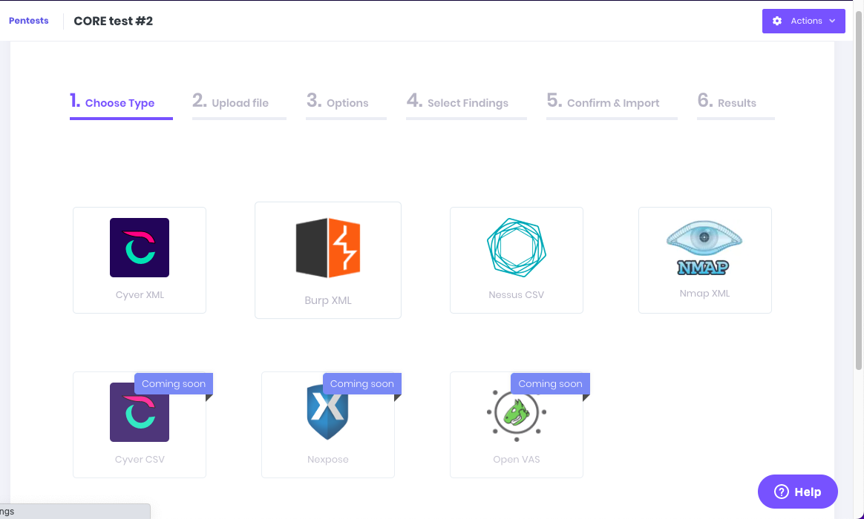This screenshot has width=864, height=519.
Task: Click the Nexpose shield logo icon
Action: [328, 412]
